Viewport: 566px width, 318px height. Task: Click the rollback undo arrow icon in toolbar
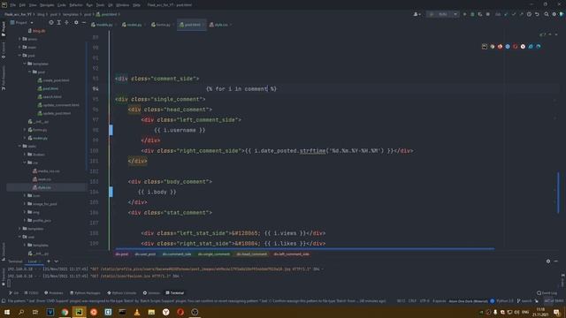click(x=537, y=14)
